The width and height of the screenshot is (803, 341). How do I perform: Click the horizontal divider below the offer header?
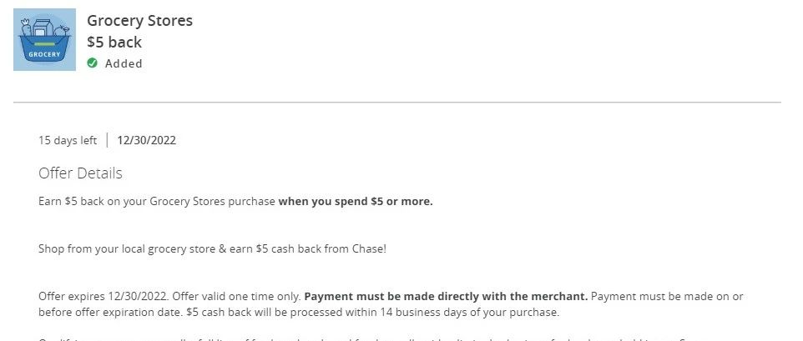click(397, 103)
